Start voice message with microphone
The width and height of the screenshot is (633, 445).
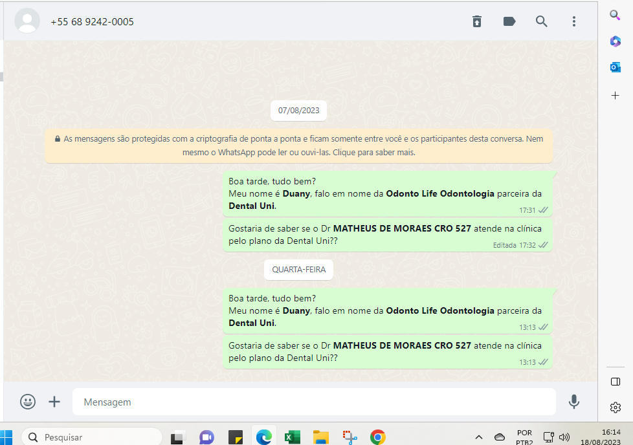click(573, 402)
